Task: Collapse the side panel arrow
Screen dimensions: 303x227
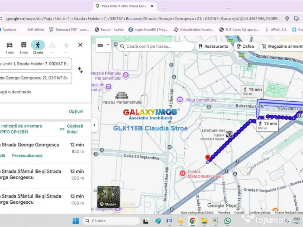Action: pos(94,125)
